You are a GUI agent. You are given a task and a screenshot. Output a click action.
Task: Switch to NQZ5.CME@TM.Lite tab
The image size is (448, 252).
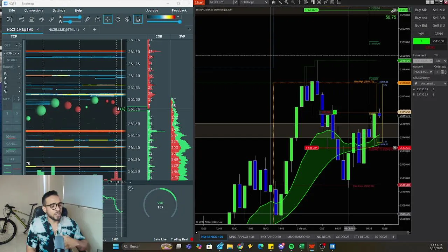point(64,30)
